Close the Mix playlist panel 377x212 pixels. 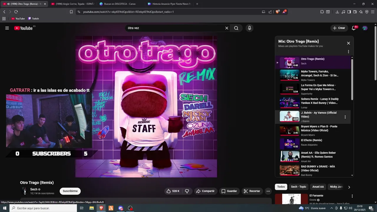click(348, 43)
